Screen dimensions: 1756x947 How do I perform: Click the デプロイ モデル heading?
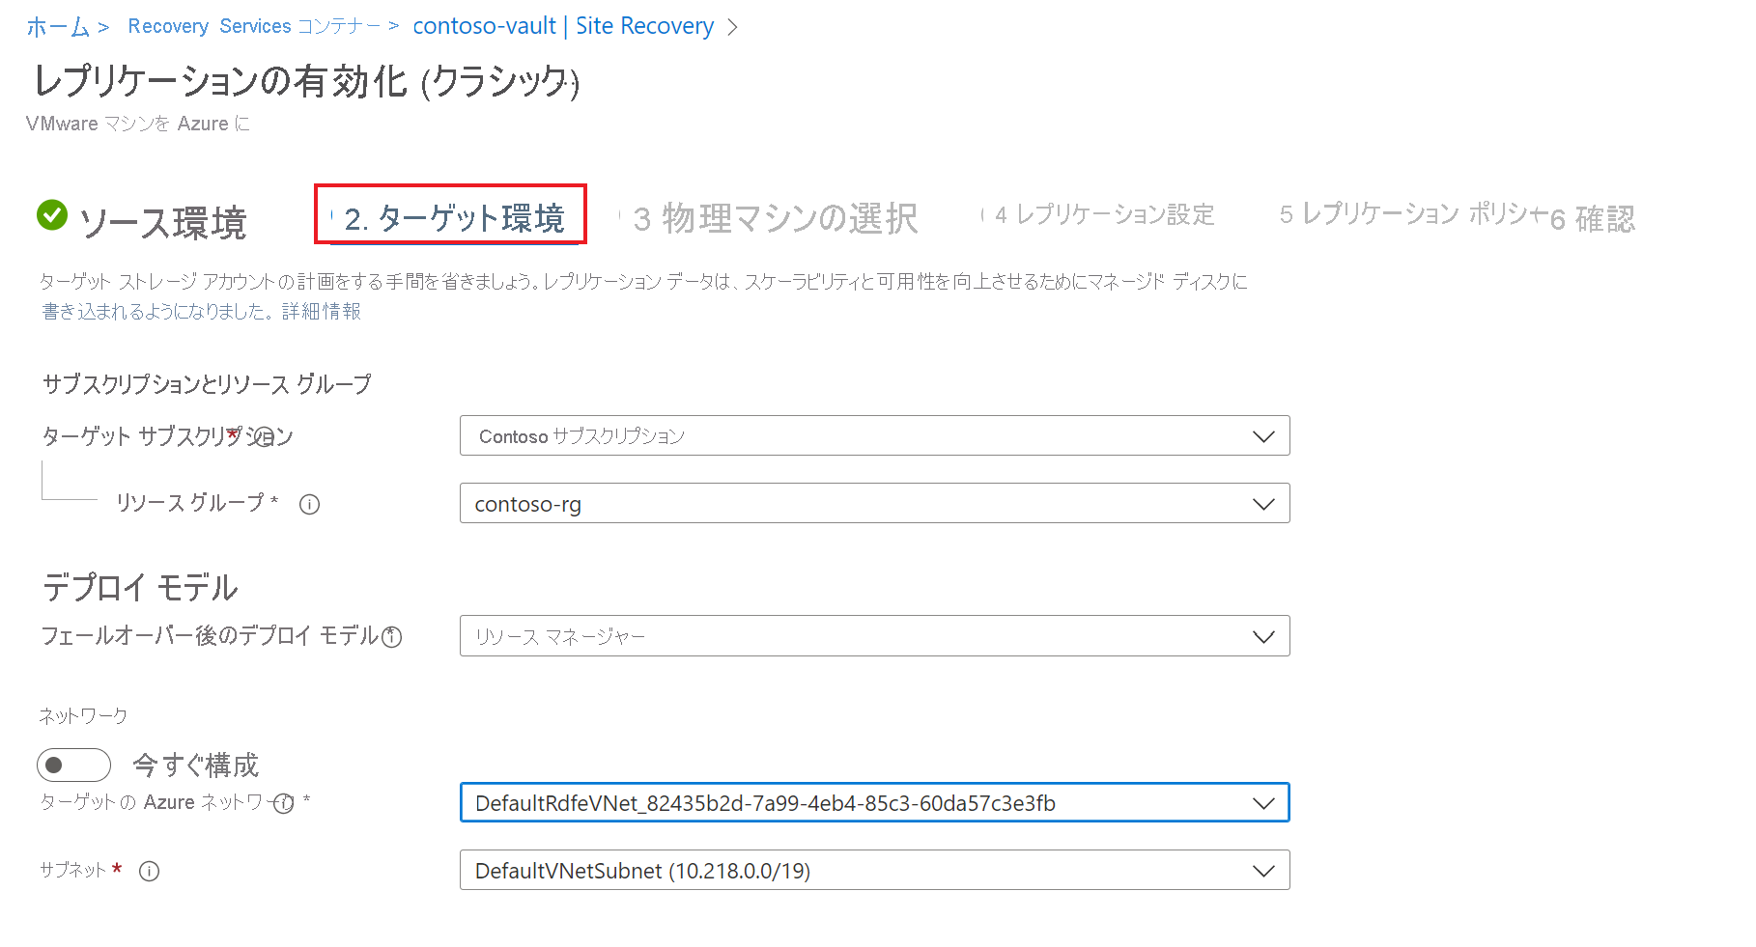click(x=140, y=587)
